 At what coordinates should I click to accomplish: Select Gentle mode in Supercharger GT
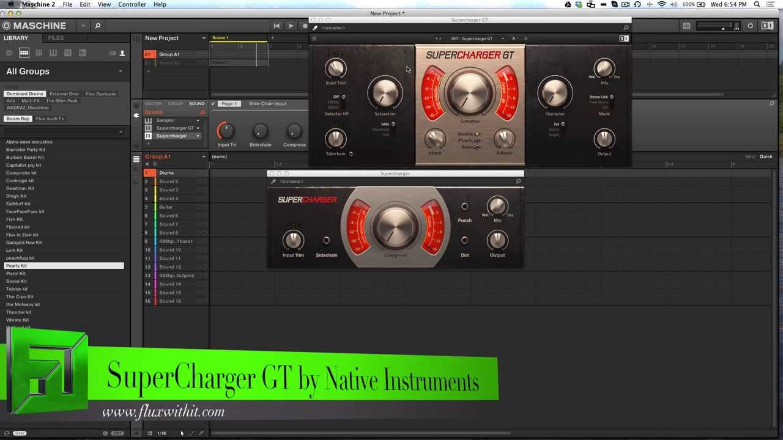tap(477, 134)
